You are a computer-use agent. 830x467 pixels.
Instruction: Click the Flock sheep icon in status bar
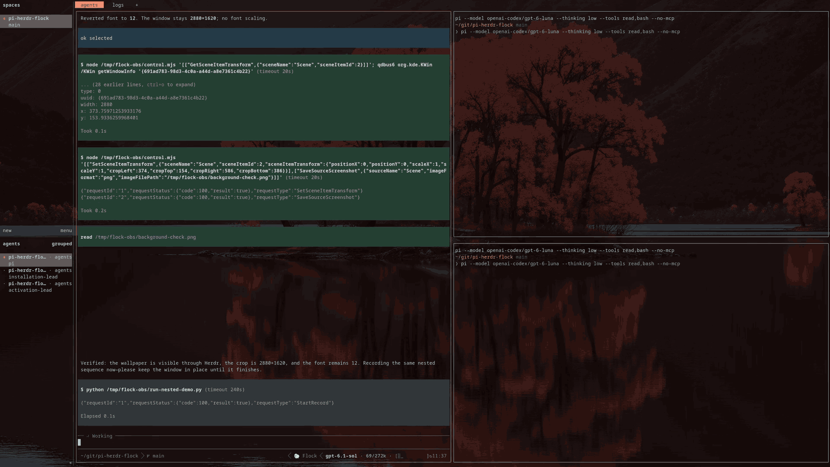297,456
